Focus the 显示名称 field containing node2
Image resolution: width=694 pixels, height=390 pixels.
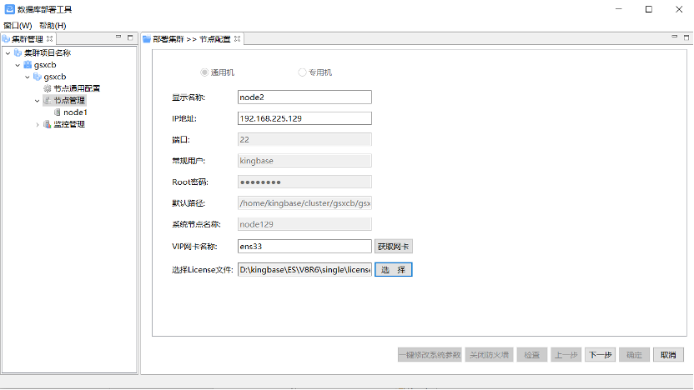pyautogui.click(x=304, y=97)
